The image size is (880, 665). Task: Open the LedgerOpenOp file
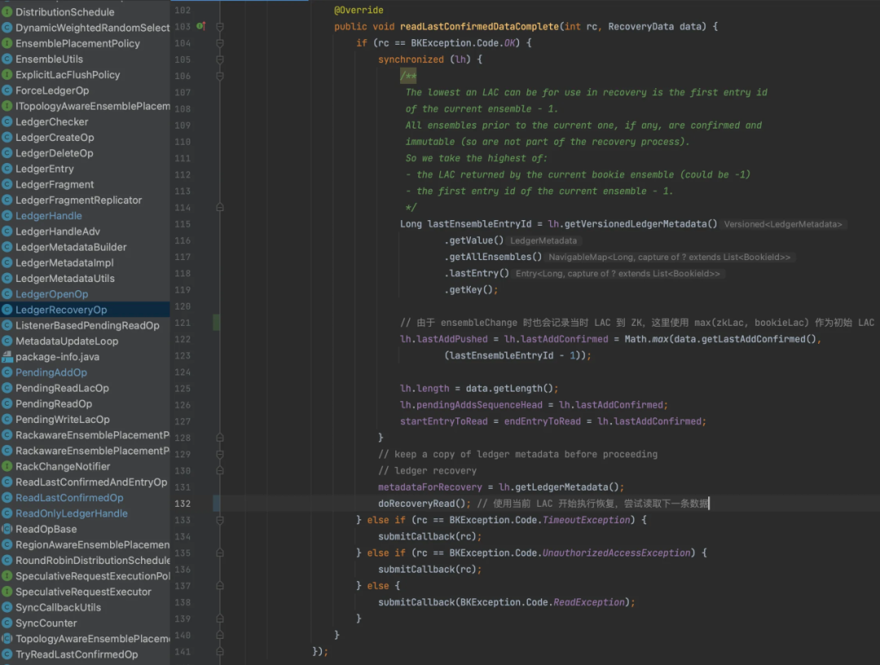(x=51, y=294)
